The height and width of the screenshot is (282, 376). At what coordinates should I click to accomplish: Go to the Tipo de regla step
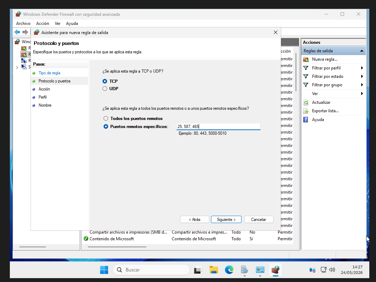coord(50,73)
